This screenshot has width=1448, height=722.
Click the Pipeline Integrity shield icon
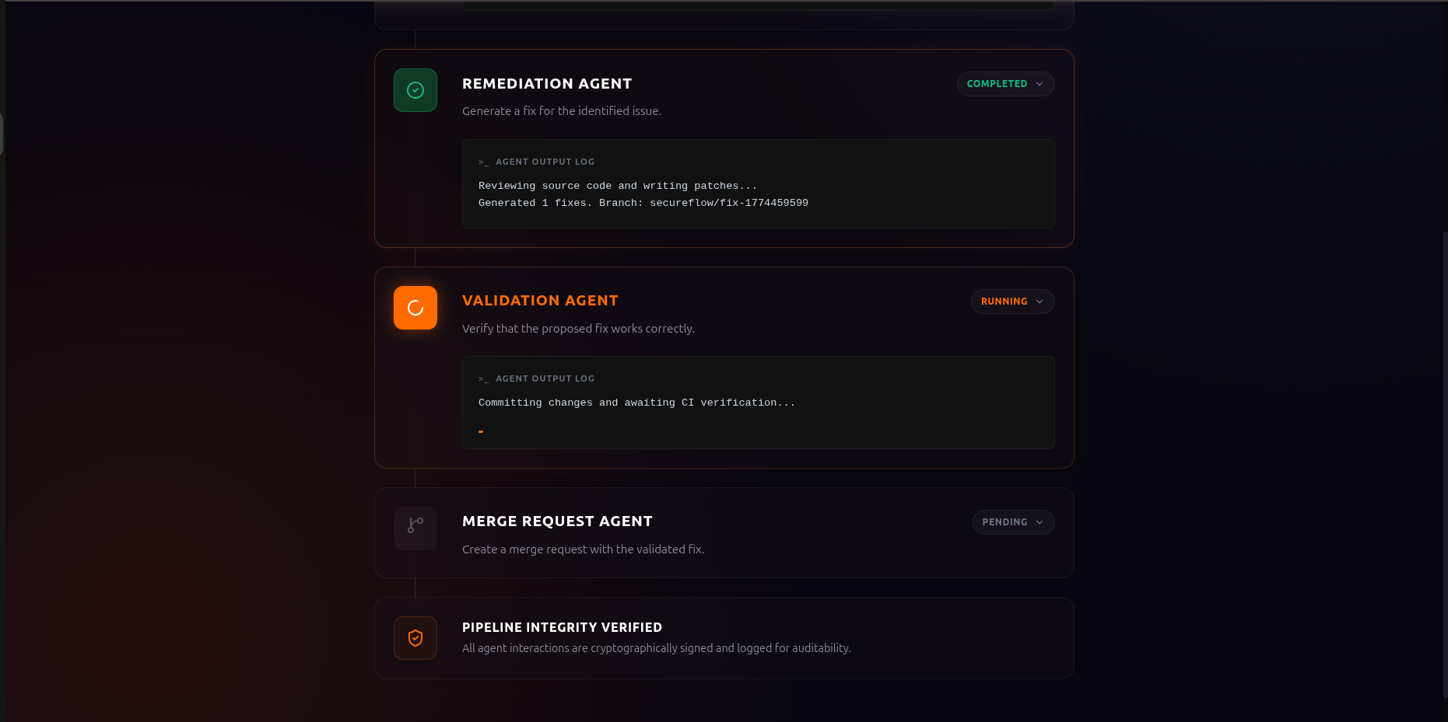(415, 638)
